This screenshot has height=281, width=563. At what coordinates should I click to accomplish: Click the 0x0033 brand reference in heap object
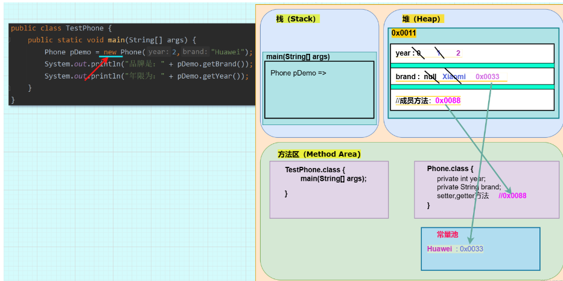(x=487, y=77)
